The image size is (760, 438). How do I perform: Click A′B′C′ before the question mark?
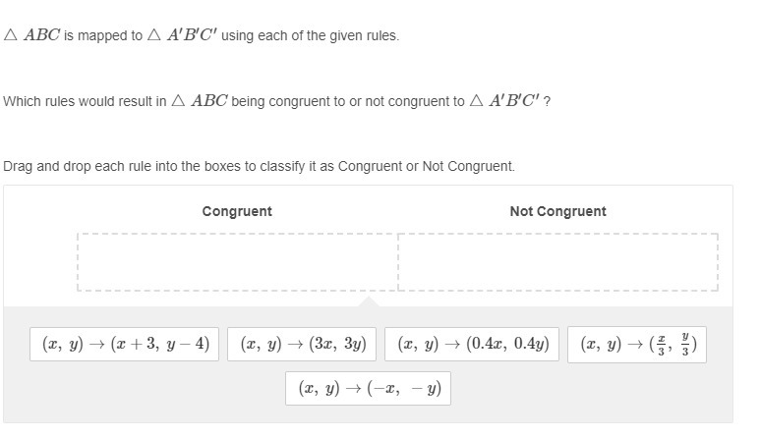(x=514, y=101)
